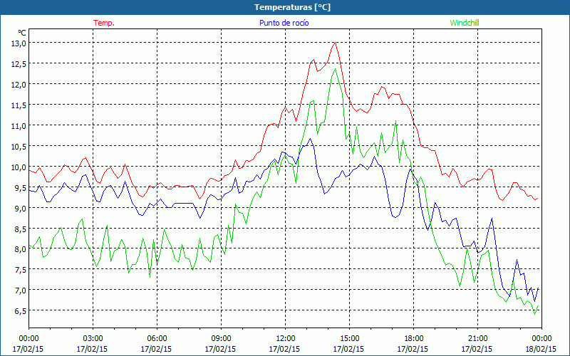Click the 09:00 time label
The image size is (570, 356).
221,339
